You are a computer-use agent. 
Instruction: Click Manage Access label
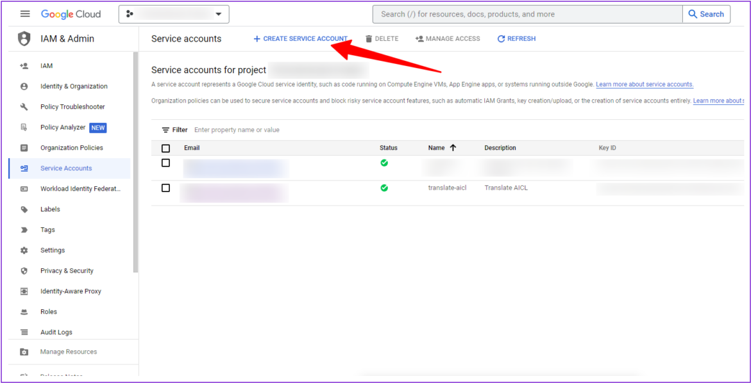point(453,38)
